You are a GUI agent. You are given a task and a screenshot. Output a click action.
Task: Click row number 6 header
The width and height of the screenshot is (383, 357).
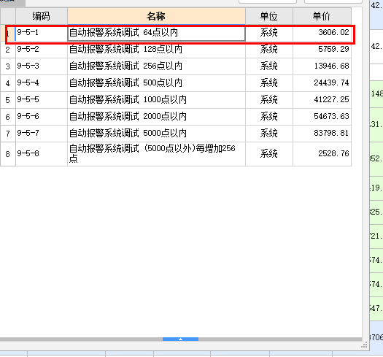pyautogui.click(x=8, y=117)
